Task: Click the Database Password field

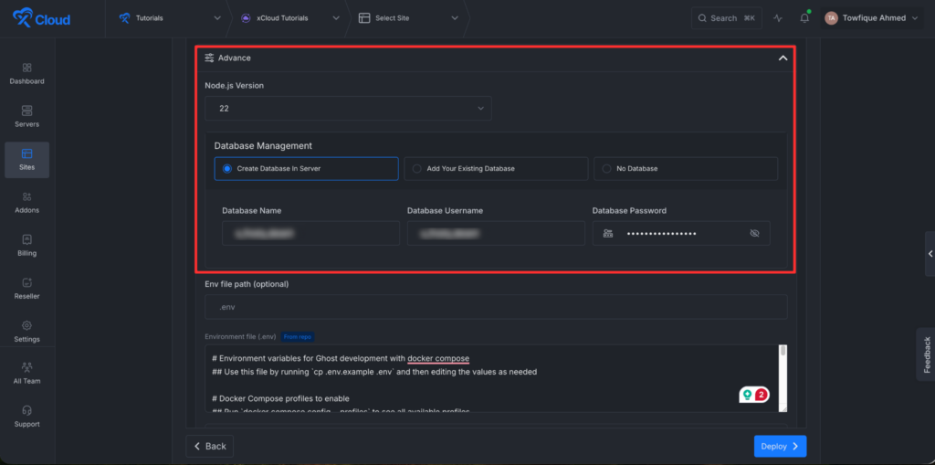Action: point(681,233)
